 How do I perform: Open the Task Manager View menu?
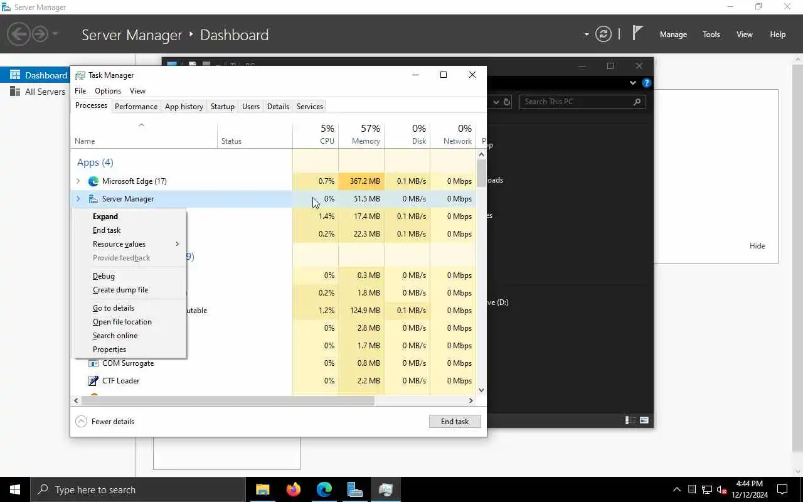(137, 91)
